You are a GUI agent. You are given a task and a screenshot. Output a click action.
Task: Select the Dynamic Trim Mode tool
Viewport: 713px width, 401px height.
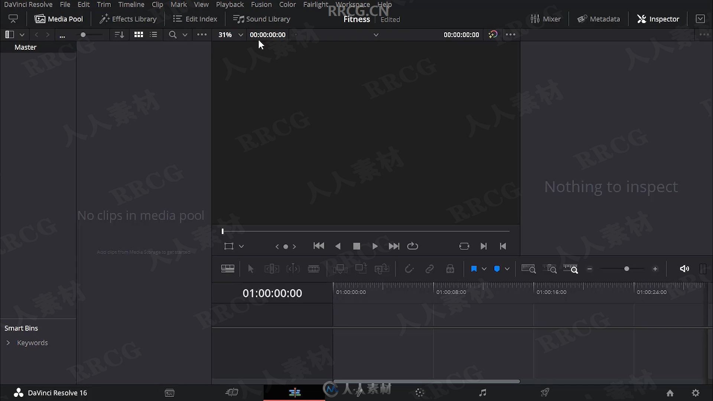[293, 269]
